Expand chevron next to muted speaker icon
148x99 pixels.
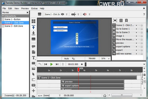[90, 14]
